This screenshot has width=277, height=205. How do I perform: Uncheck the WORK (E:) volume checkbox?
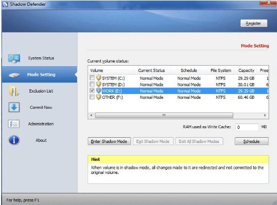92,90
